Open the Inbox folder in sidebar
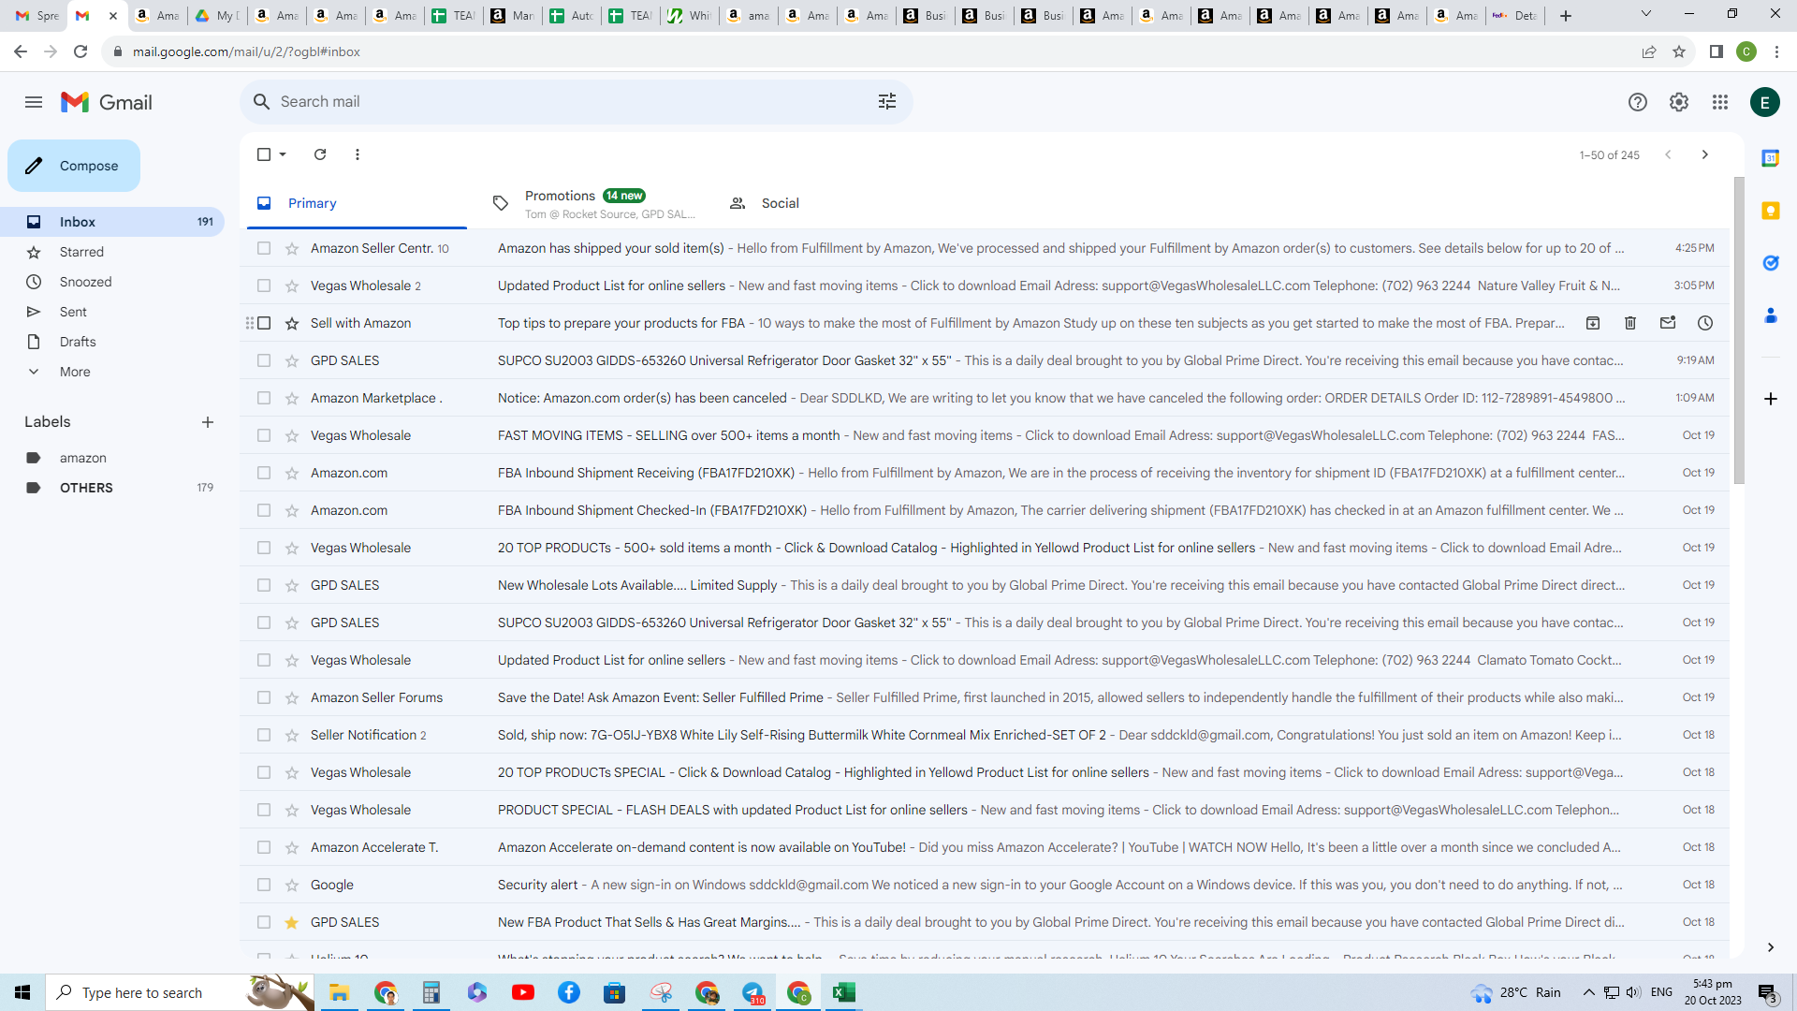 [112, 222]
